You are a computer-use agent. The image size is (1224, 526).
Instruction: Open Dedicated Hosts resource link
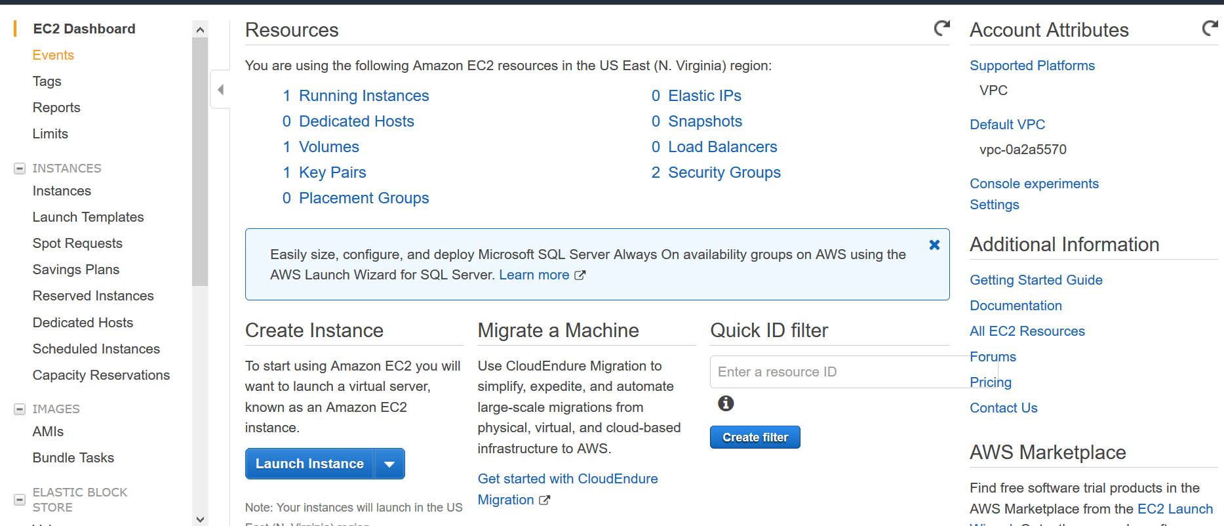[x=357, y=121]
